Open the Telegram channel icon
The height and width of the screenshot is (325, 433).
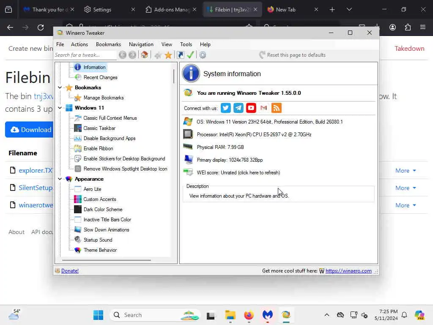click(238, 108)
